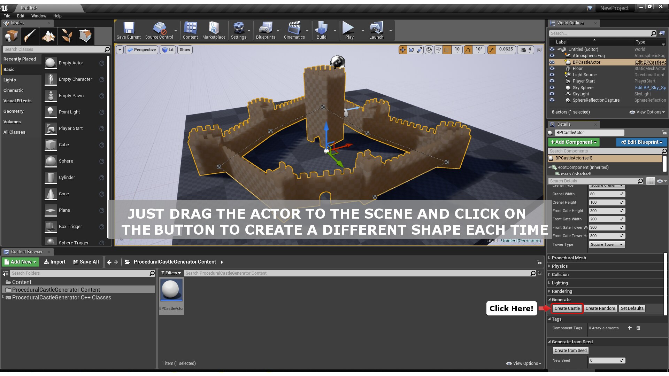
Task: Open the Window menu
Action: click(x=39, y=16)
